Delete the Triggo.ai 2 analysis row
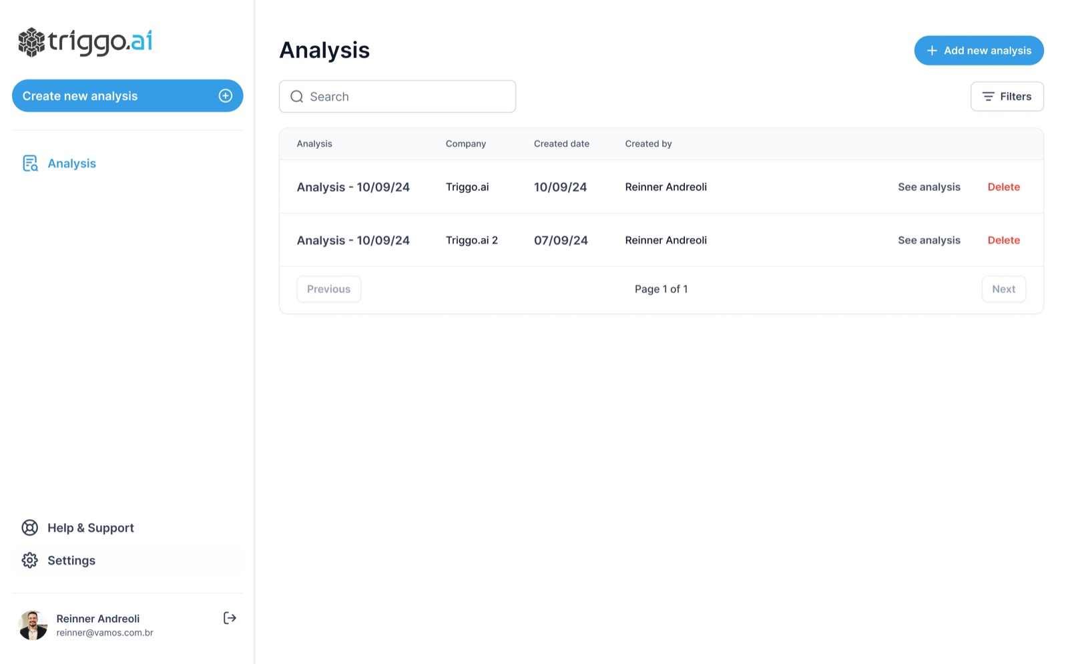The image size is (1068, 664). [x=1003, y=240]
